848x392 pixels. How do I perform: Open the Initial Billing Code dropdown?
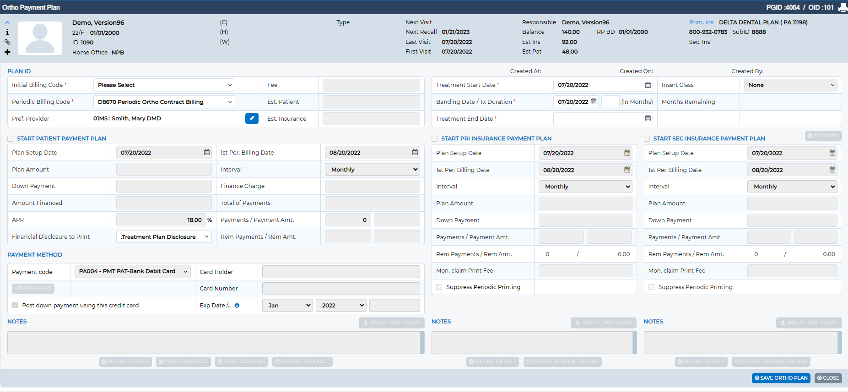point(164,85)
